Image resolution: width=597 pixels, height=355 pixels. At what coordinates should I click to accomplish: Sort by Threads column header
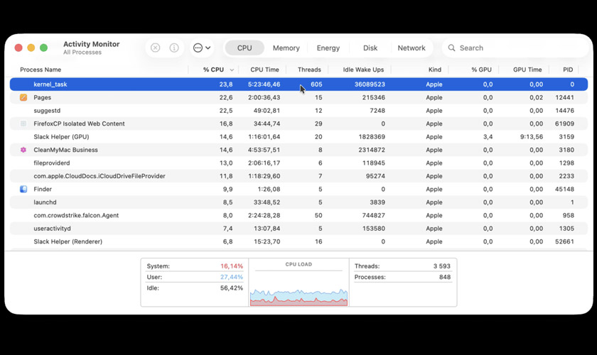(309, 70)
